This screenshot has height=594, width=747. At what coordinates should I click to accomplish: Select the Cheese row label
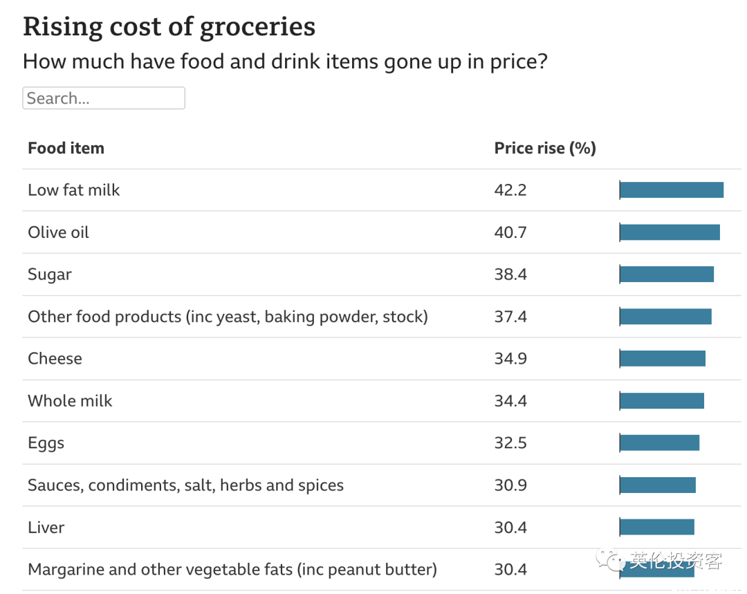pos(55,359)
